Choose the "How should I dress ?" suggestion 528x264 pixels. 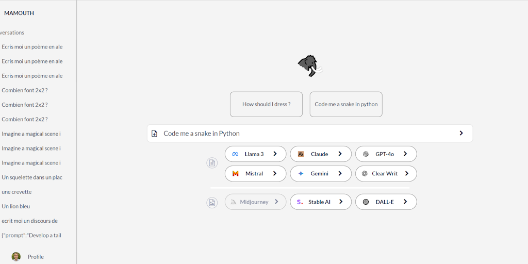click(266, 104)
